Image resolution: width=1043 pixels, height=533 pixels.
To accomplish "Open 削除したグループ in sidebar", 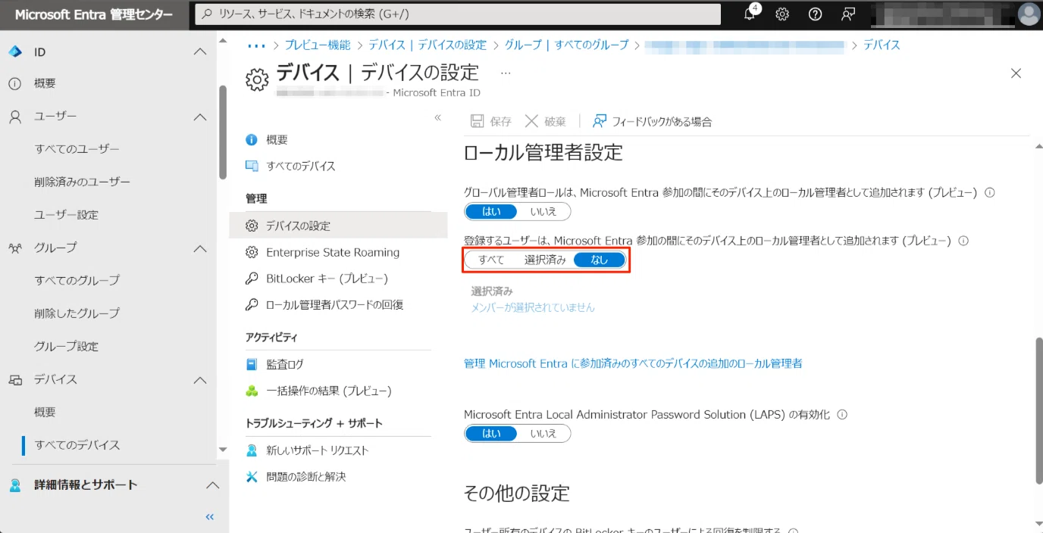I will 77,313.
